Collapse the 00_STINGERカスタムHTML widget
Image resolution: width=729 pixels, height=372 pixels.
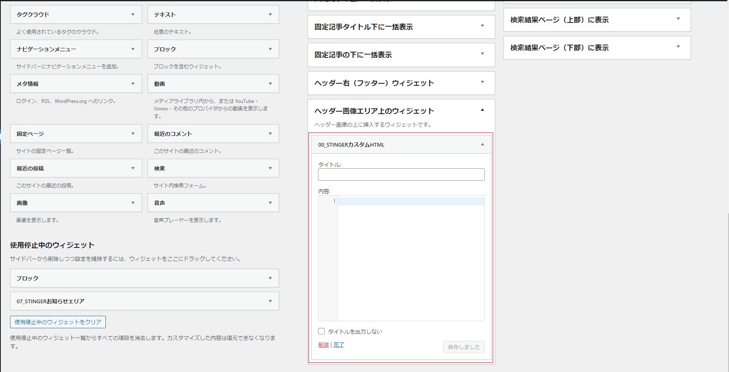482,145
